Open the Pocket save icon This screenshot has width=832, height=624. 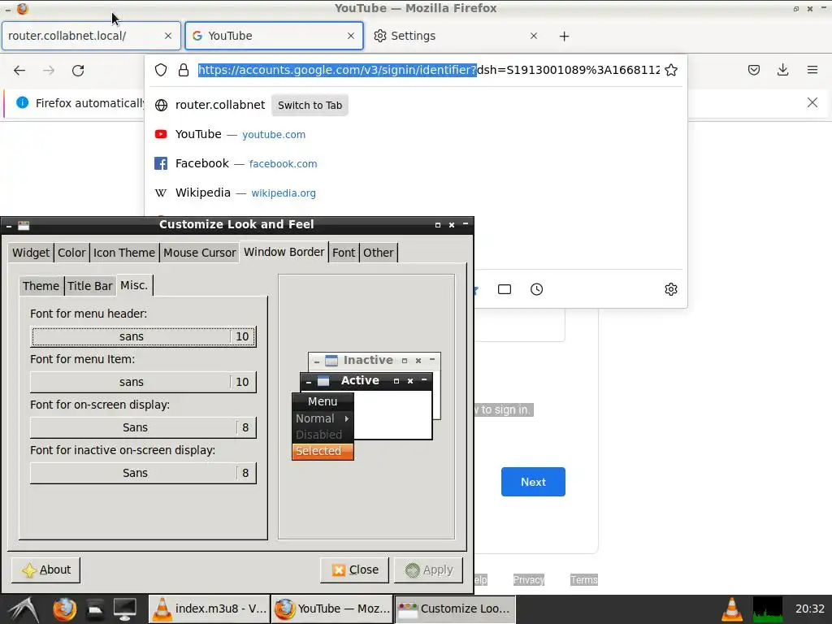click(754, 70)
